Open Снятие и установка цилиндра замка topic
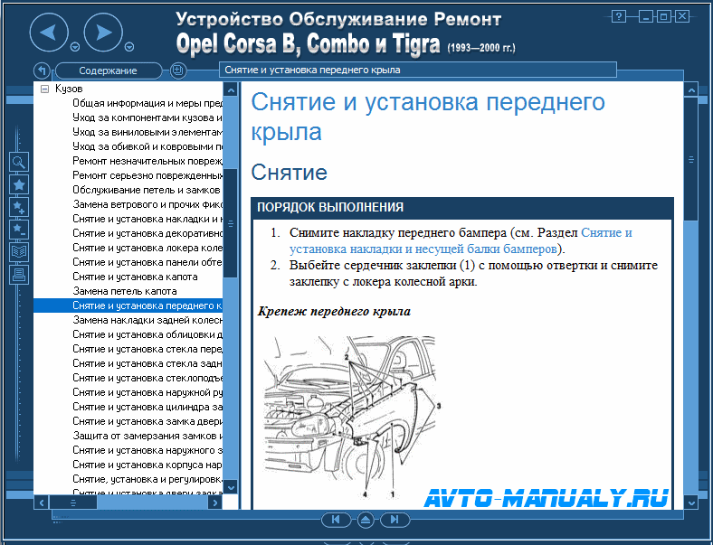 click(x=147, y=407)
